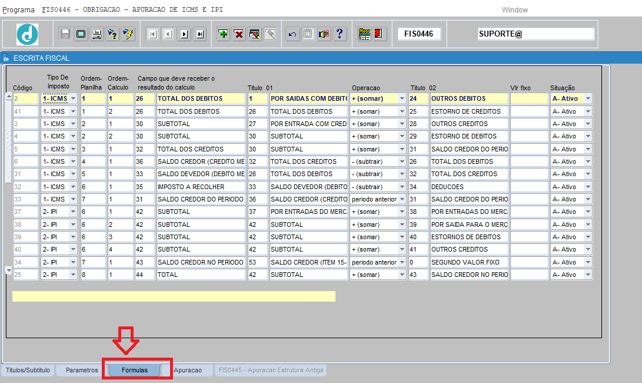Switch to the Apuracao tab
Image resolution: width=642 pixels, height=383 pixels.
point(188,370)
